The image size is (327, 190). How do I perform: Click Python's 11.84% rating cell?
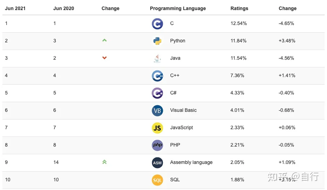(238, 41)
